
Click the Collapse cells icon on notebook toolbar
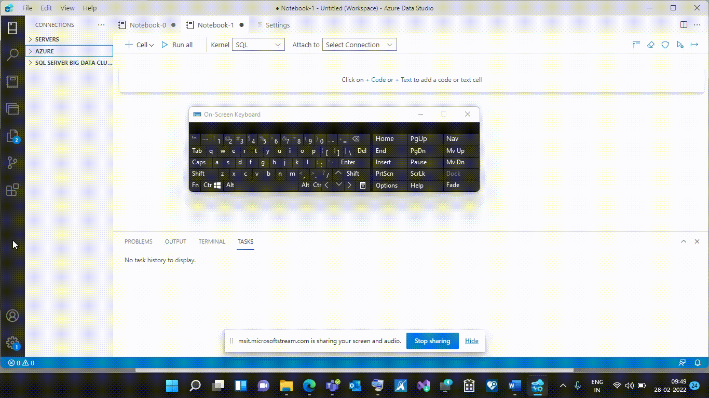point(636,45)
